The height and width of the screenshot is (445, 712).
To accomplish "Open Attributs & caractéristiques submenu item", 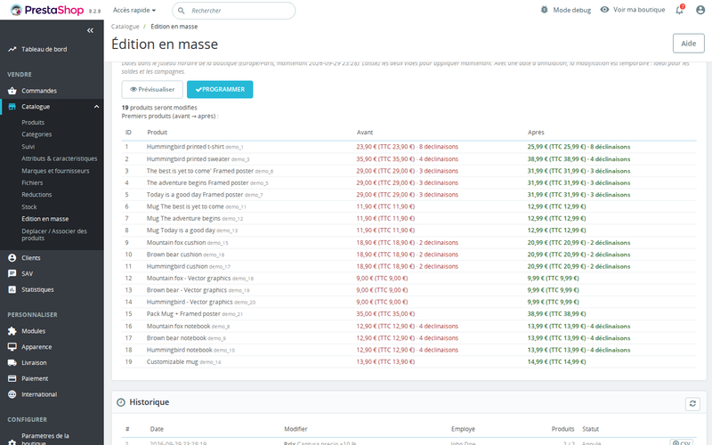I will click(x=60, y=158).
